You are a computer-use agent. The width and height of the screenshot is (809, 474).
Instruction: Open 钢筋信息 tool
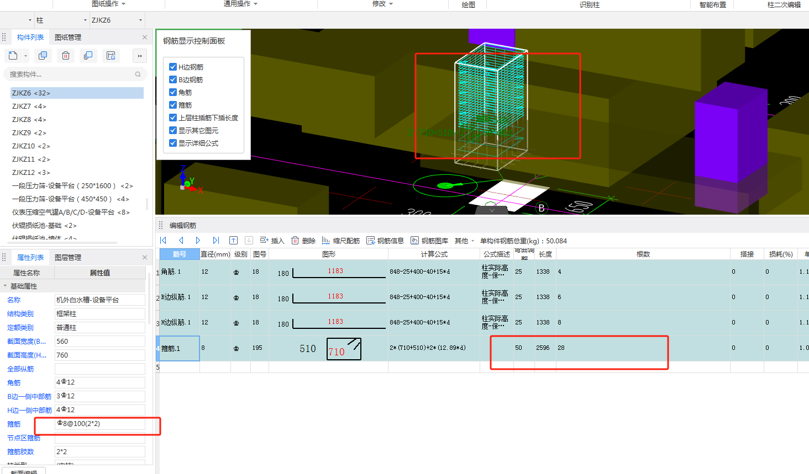385,241
